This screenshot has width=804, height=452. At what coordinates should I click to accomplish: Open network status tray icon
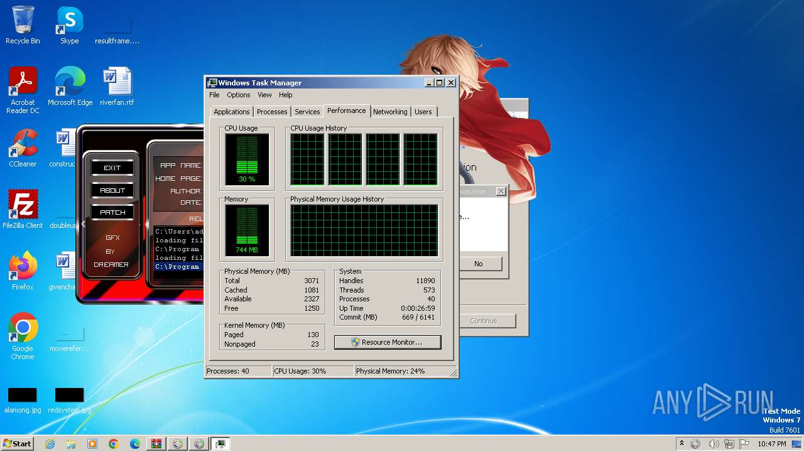tap(729, 444)
